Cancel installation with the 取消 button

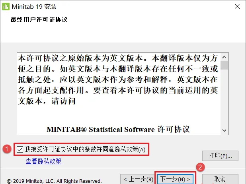pos(220,179)
